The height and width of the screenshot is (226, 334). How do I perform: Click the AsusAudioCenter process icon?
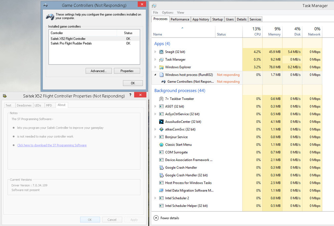[x=161, y=122]
